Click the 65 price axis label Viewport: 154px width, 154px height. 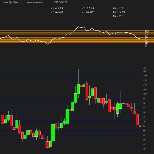(x=144, y=126)
